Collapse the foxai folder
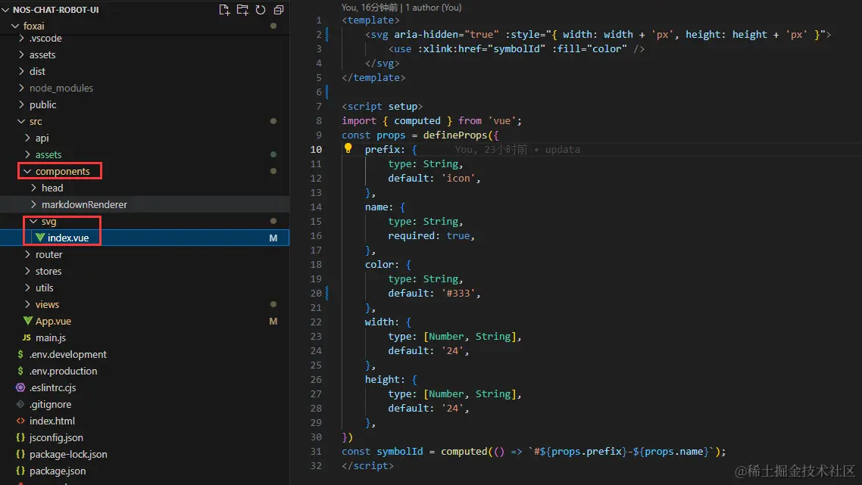The height and width of the screenshot is (485, 862). (x=15, y=26)
